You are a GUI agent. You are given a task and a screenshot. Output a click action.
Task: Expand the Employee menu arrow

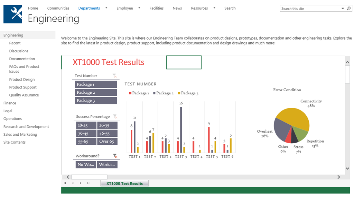(139, 8)
